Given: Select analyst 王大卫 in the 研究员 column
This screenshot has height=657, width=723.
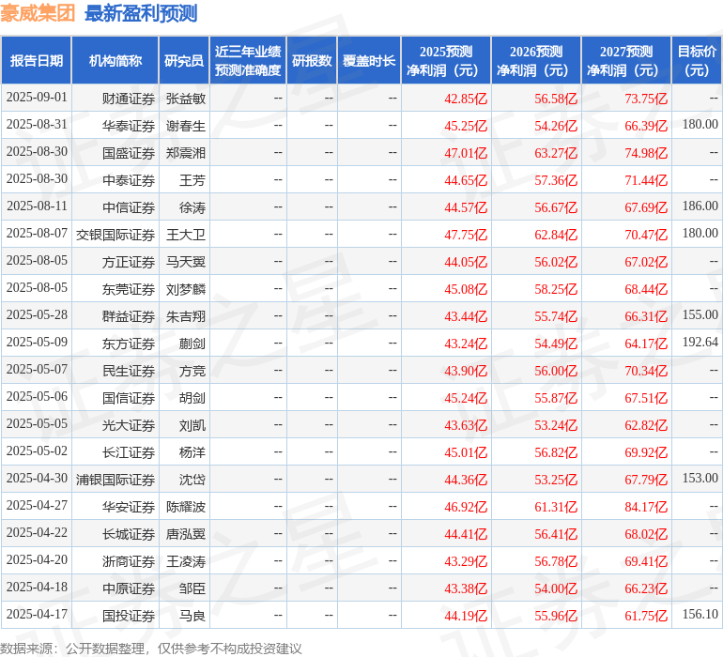Looking at the screenshot, I should tap(186, 235).
